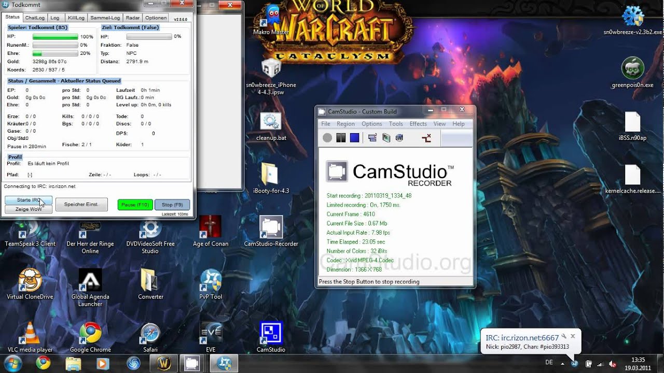The image size is (664, 373).
Task: Open the CamStudio File menu
Action: (326, 124)
